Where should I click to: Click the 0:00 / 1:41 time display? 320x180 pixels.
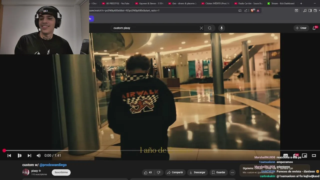click(53, 155)
